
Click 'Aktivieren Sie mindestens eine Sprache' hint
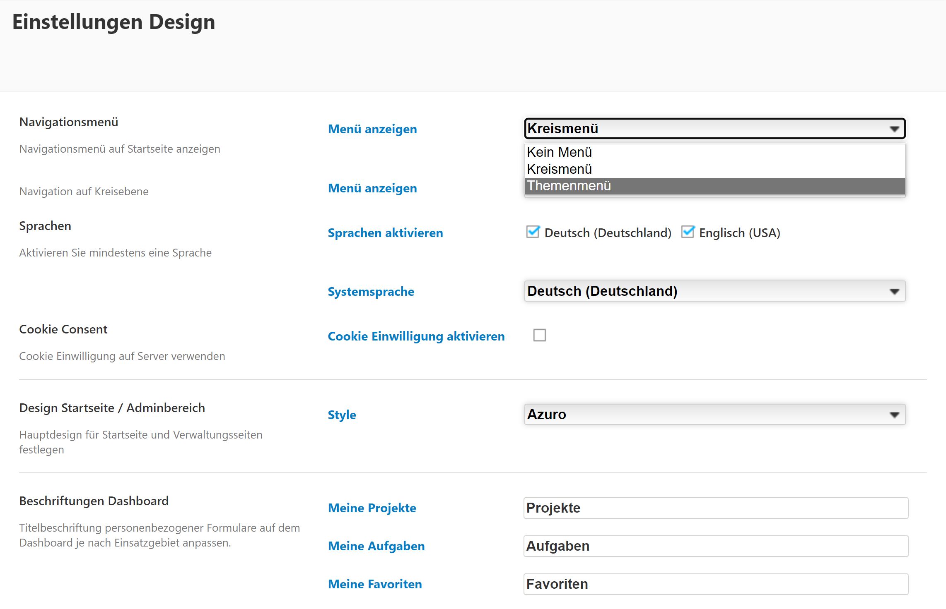(115, 253)
